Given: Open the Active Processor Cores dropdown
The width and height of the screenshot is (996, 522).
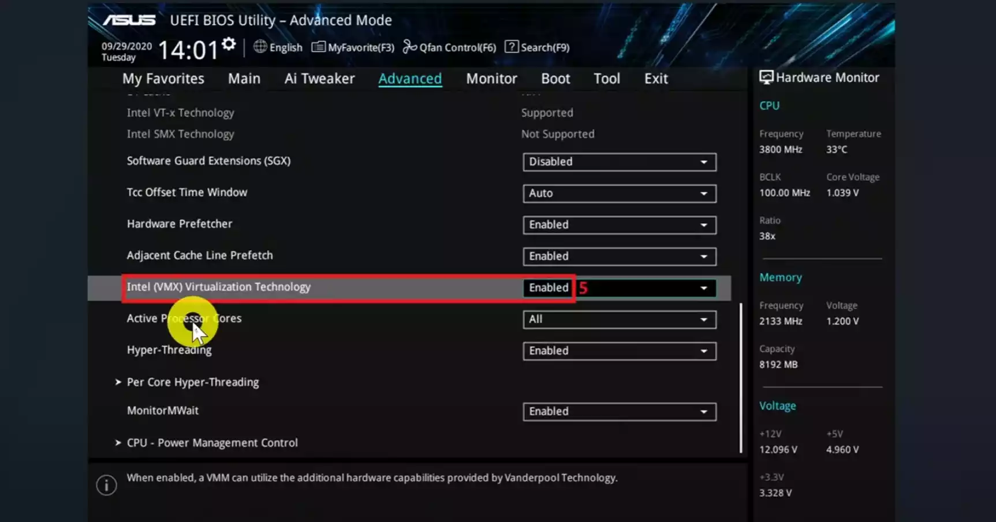Looking at the screenshot, I should point(619,320).
